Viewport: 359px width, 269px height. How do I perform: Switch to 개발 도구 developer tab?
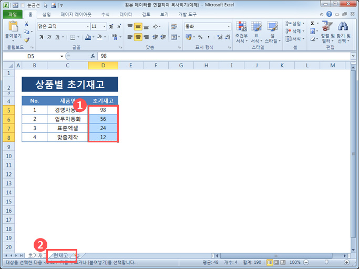[187, 14]
